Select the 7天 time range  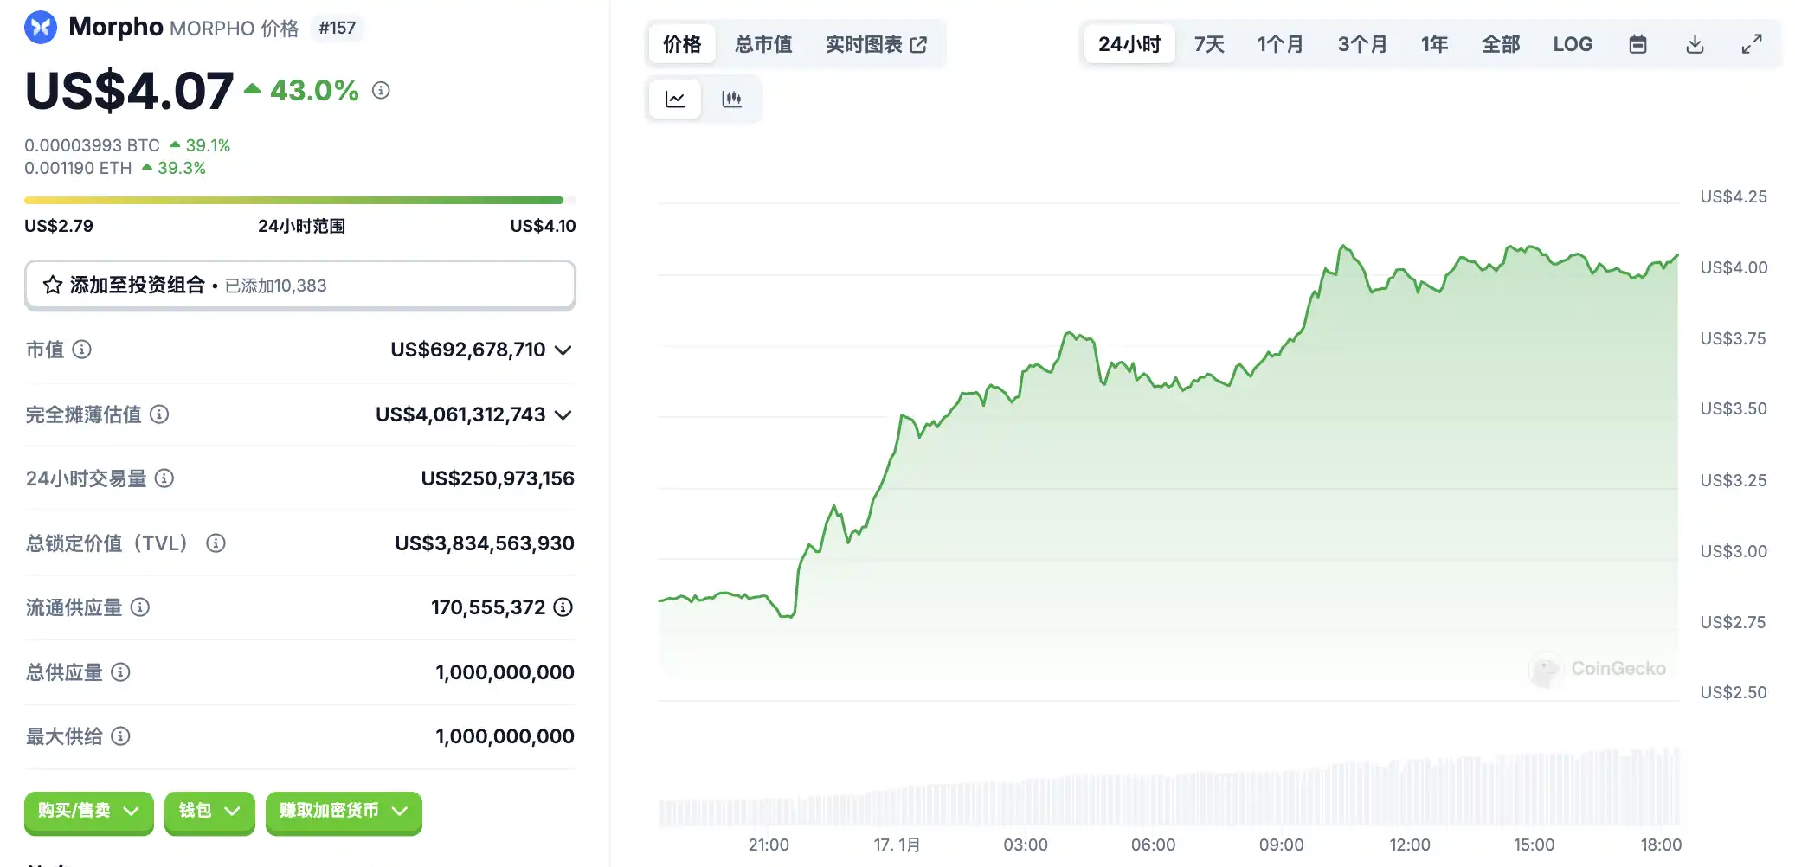(1209, 44)
